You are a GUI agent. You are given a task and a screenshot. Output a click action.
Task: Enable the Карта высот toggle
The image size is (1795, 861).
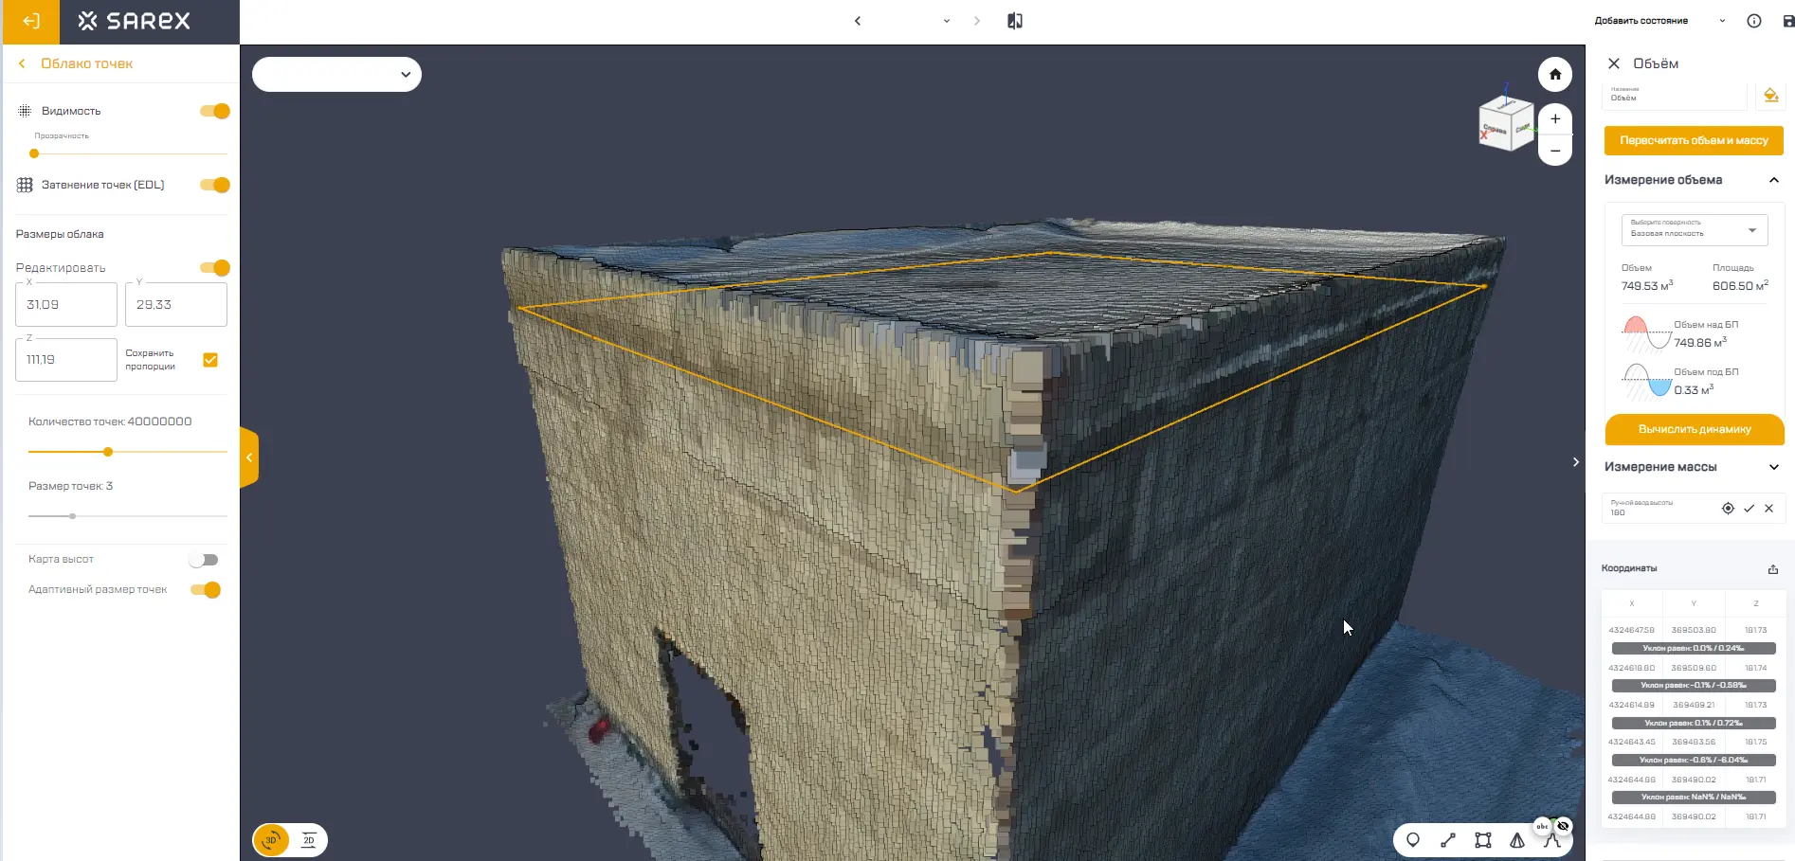pyautogui.click(x=203, y=560)
